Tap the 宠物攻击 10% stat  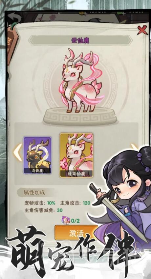tap(40, 203)
